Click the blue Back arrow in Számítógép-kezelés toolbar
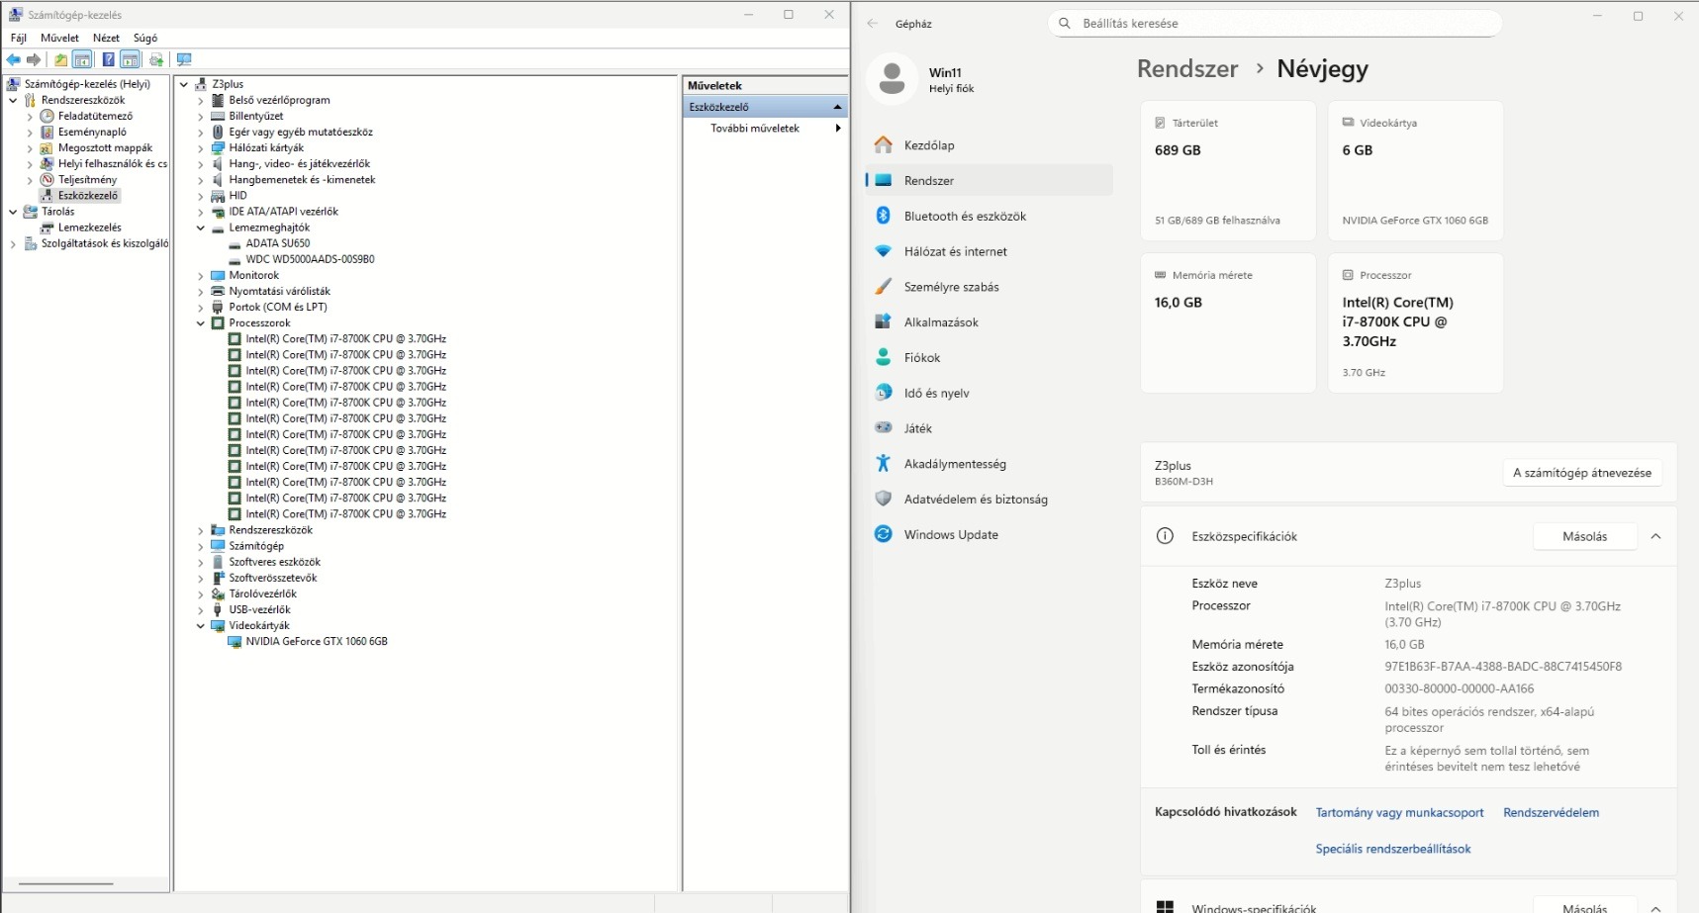The height and width of the screenshot is (913, 1699). pos(14,59)
